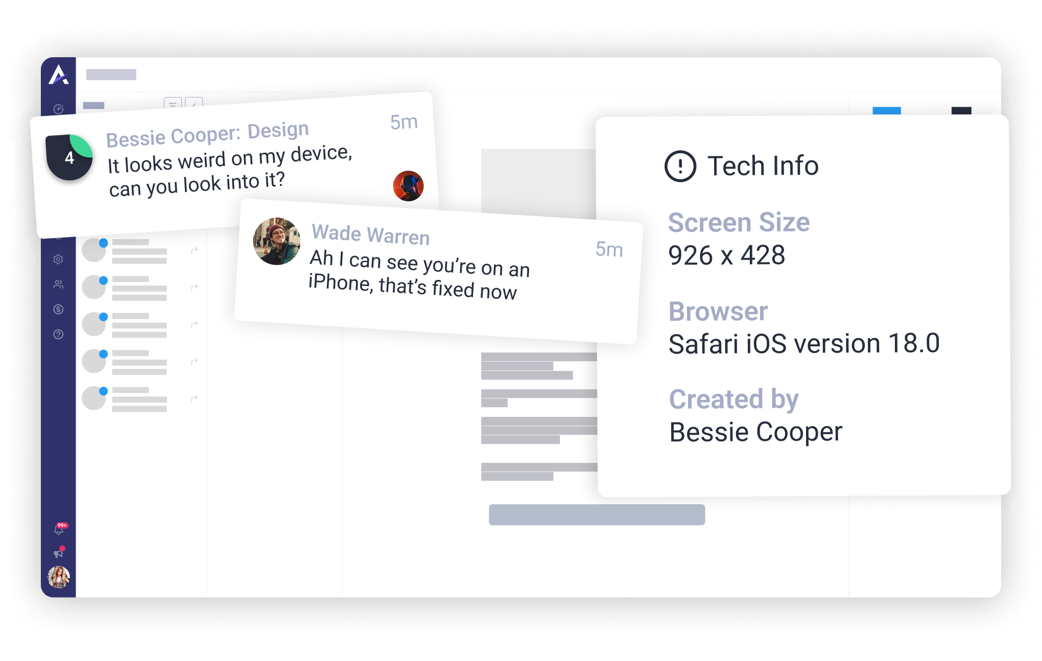Open the team members icon in sidebar
This screenshot has width=1042, height=661.
pyautogui.click(x=58, y=284)
